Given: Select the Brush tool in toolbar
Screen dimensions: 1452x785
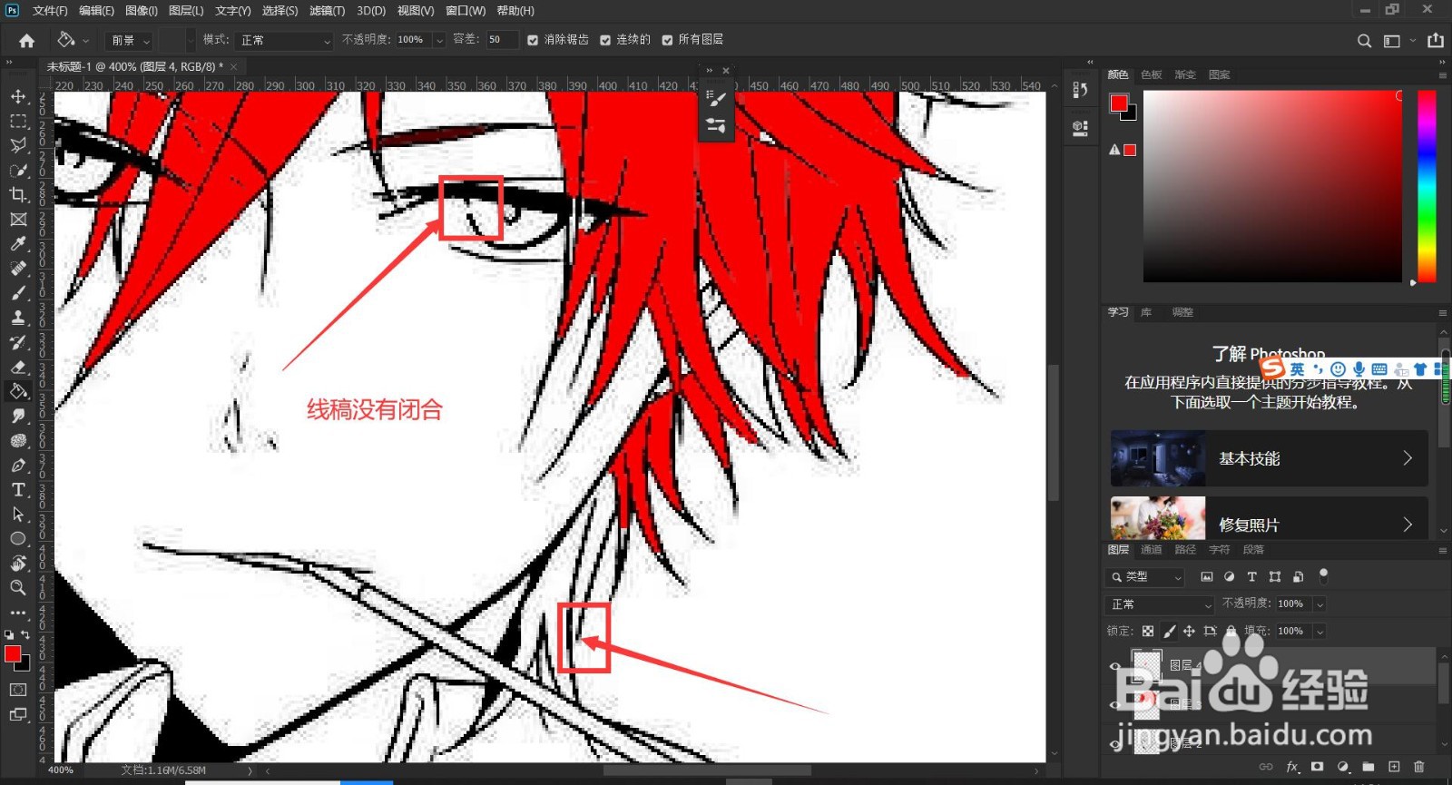Looking at the screenshot, I should coord(18,292).
